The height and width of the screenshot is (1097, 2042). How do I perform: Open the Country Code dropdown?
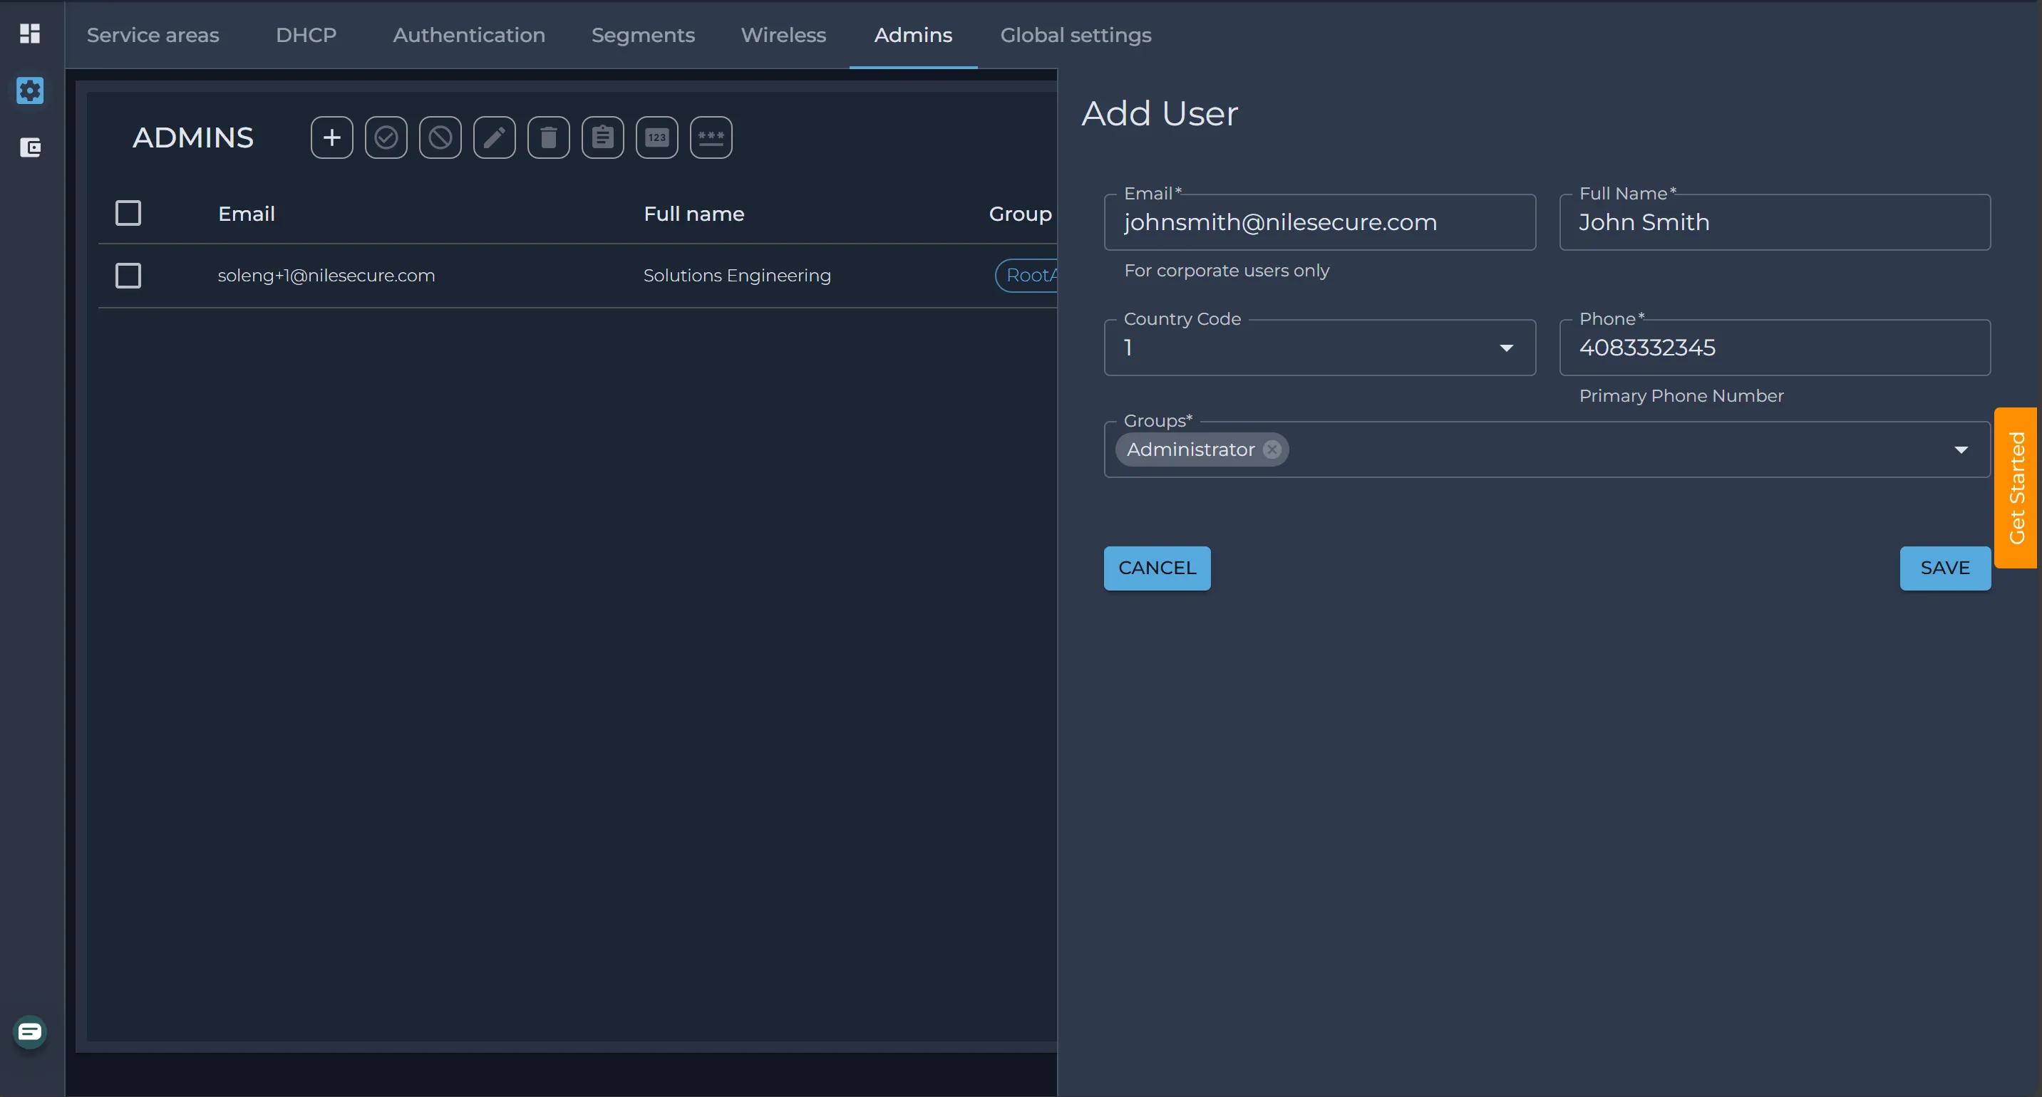tap(1320, 348)
